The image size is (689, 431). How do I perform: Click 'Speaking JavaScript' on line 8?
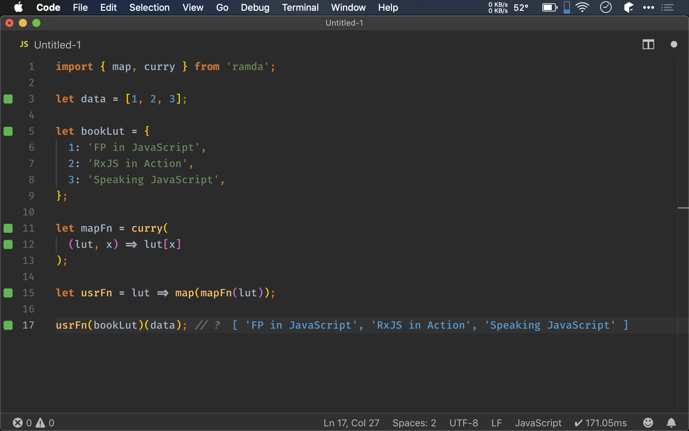153,180
